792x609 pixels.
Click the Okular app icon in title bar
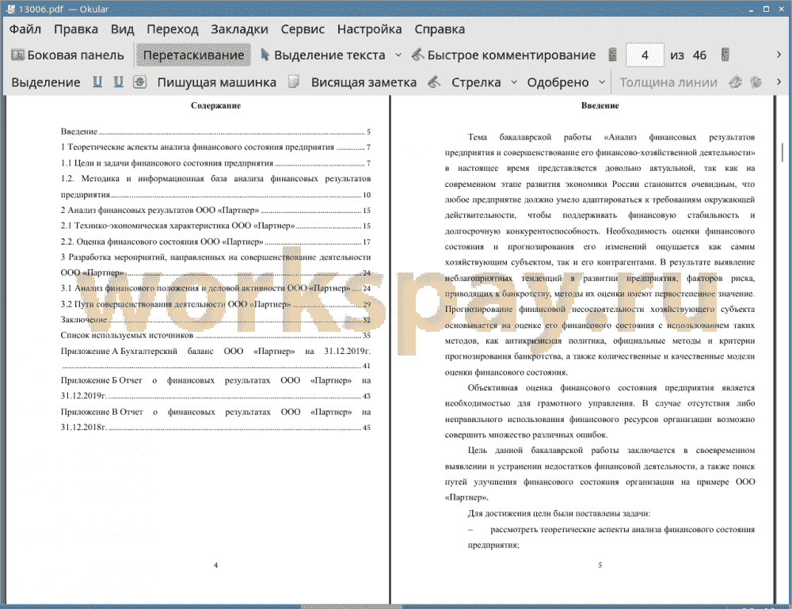click(x=10, y=9)
